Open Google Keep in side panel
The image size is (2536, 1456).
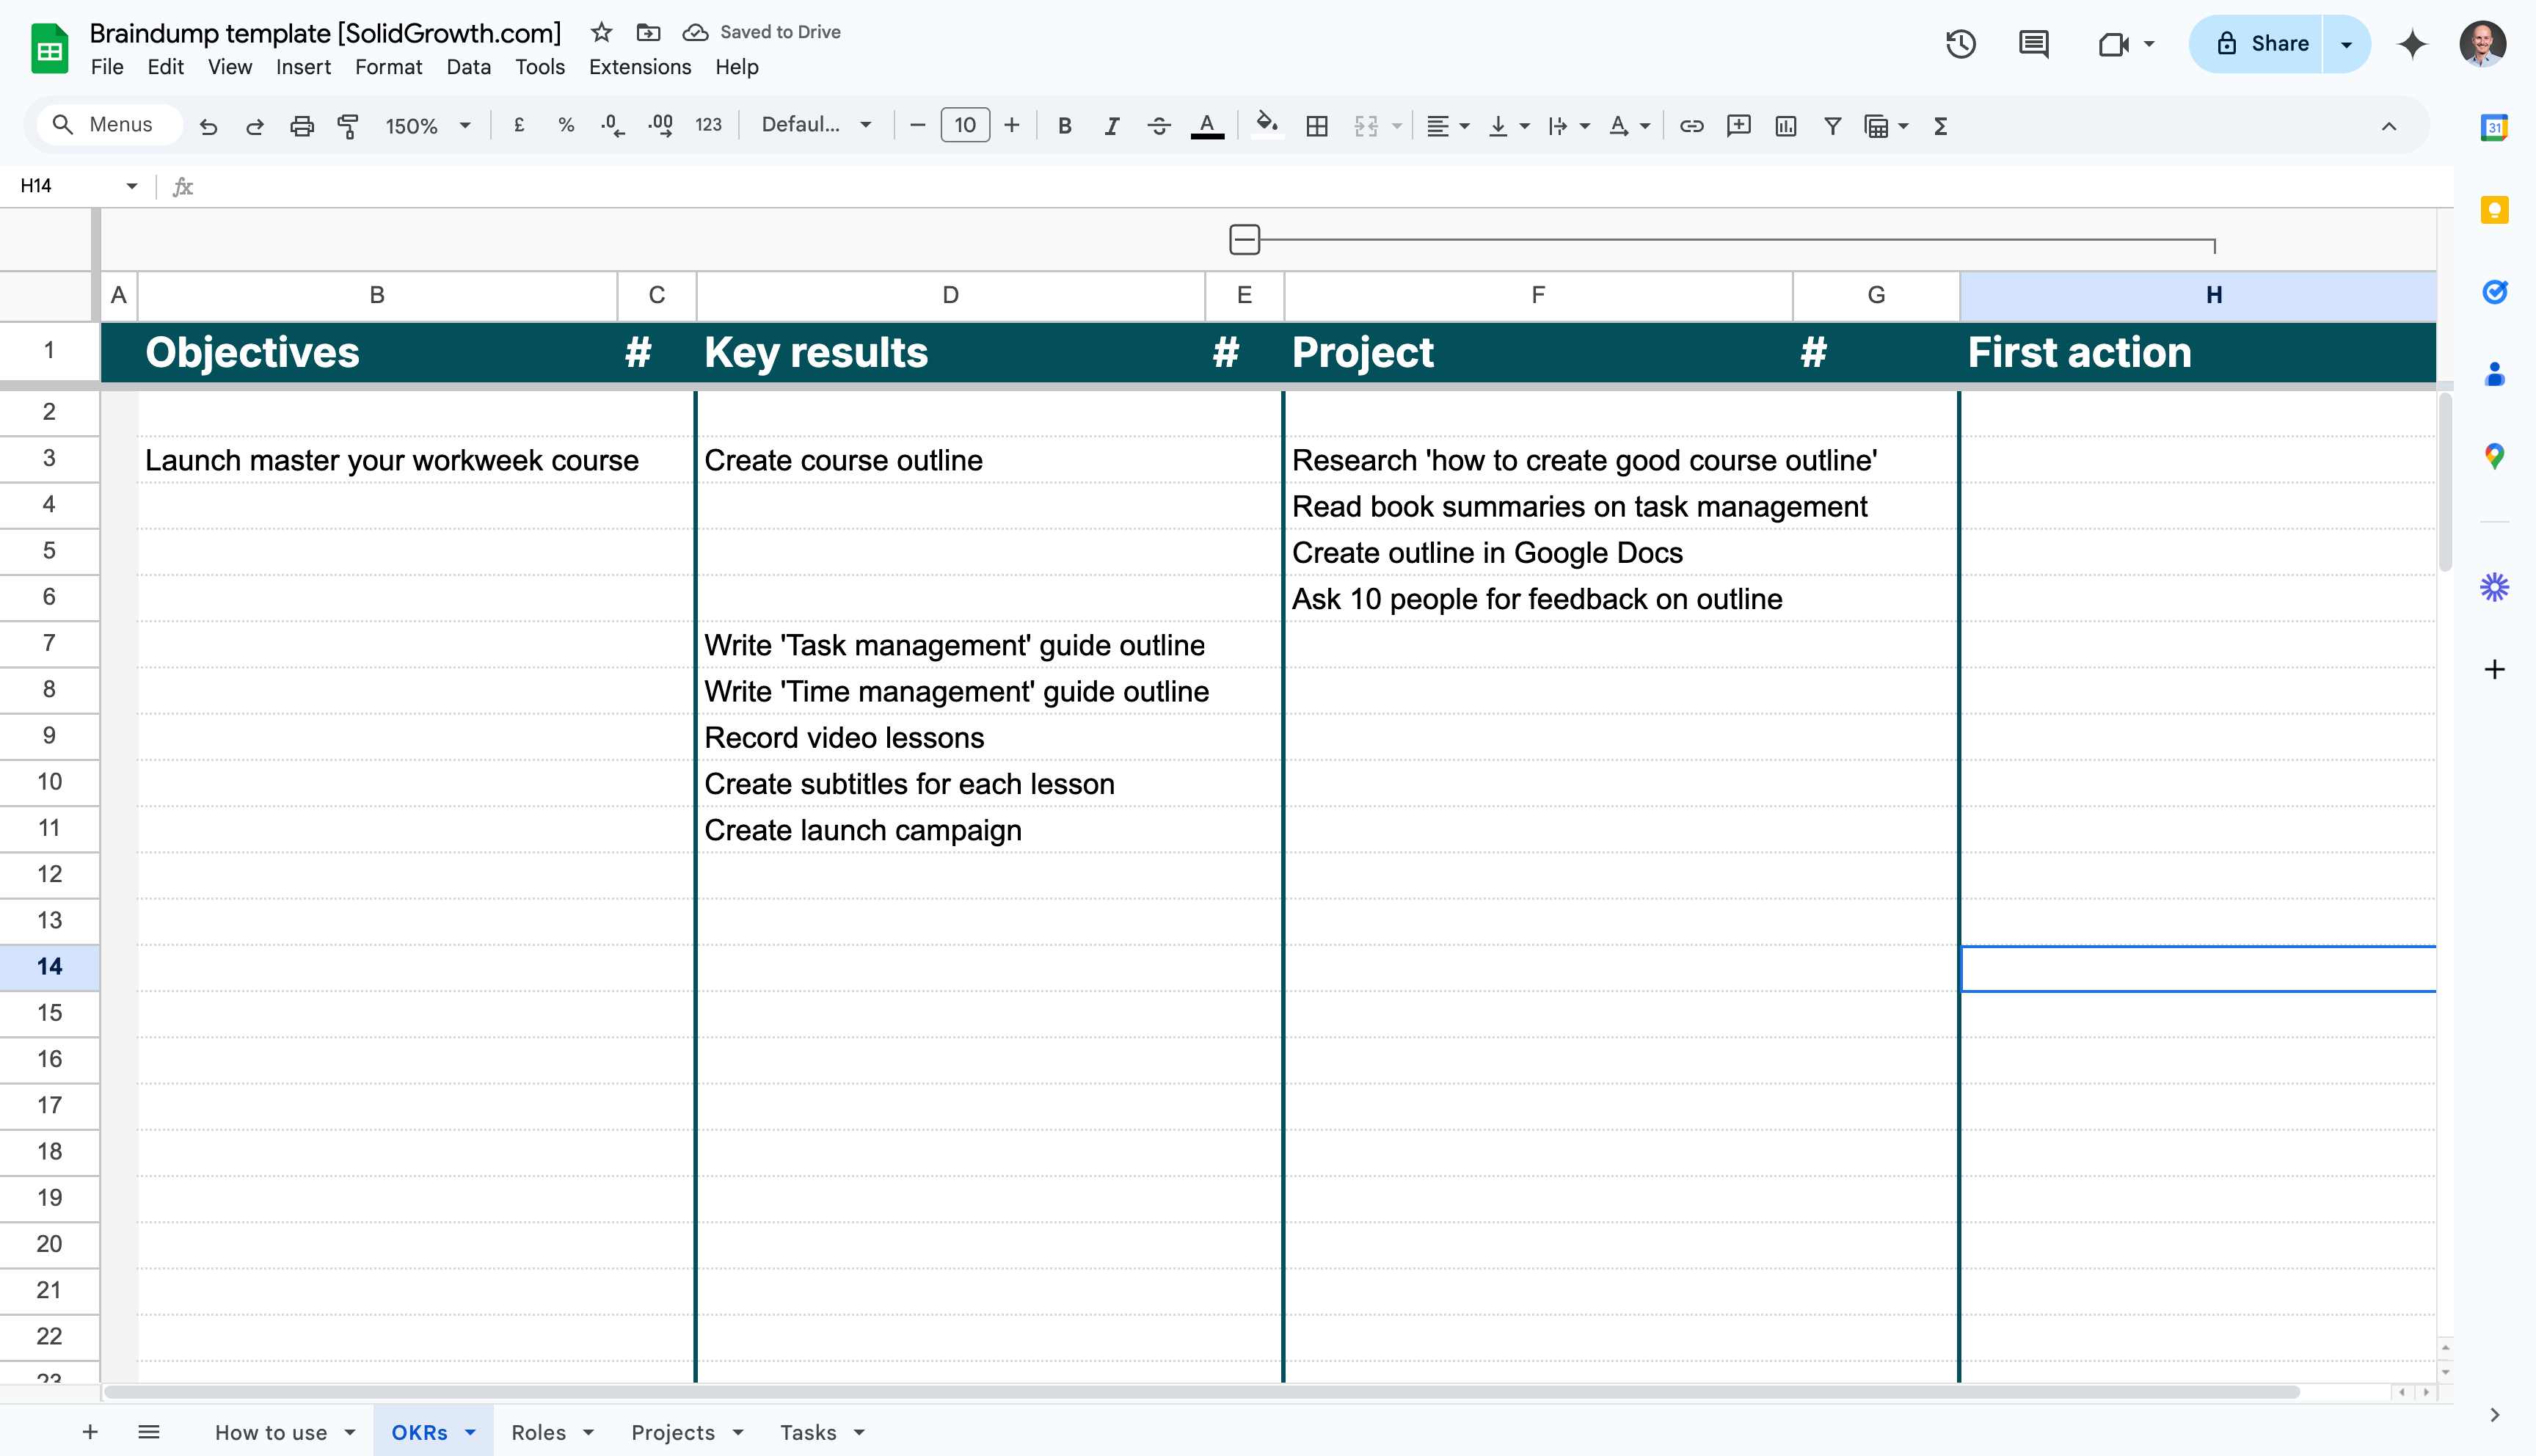coord(2494,210)
